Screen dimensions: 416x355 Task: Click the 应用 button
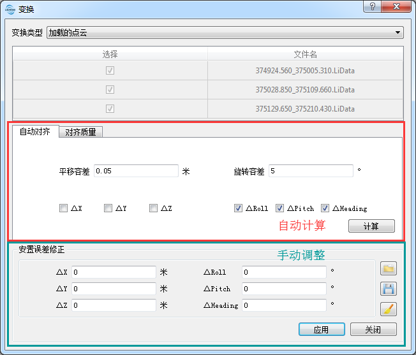[x=322, y=330]
